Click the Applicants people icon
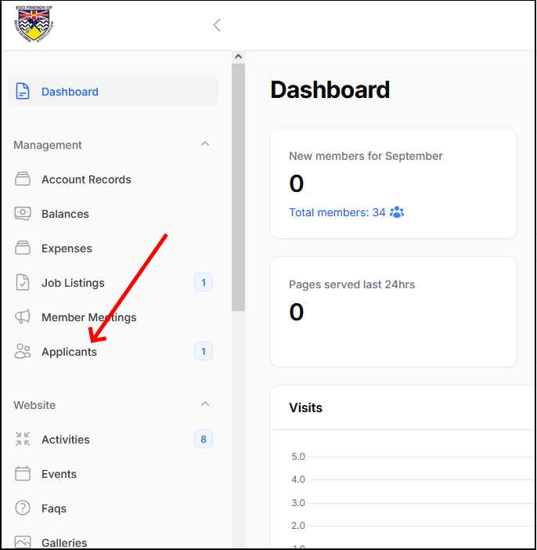Screen dimensions: 537x550 [x=23, y=352]
